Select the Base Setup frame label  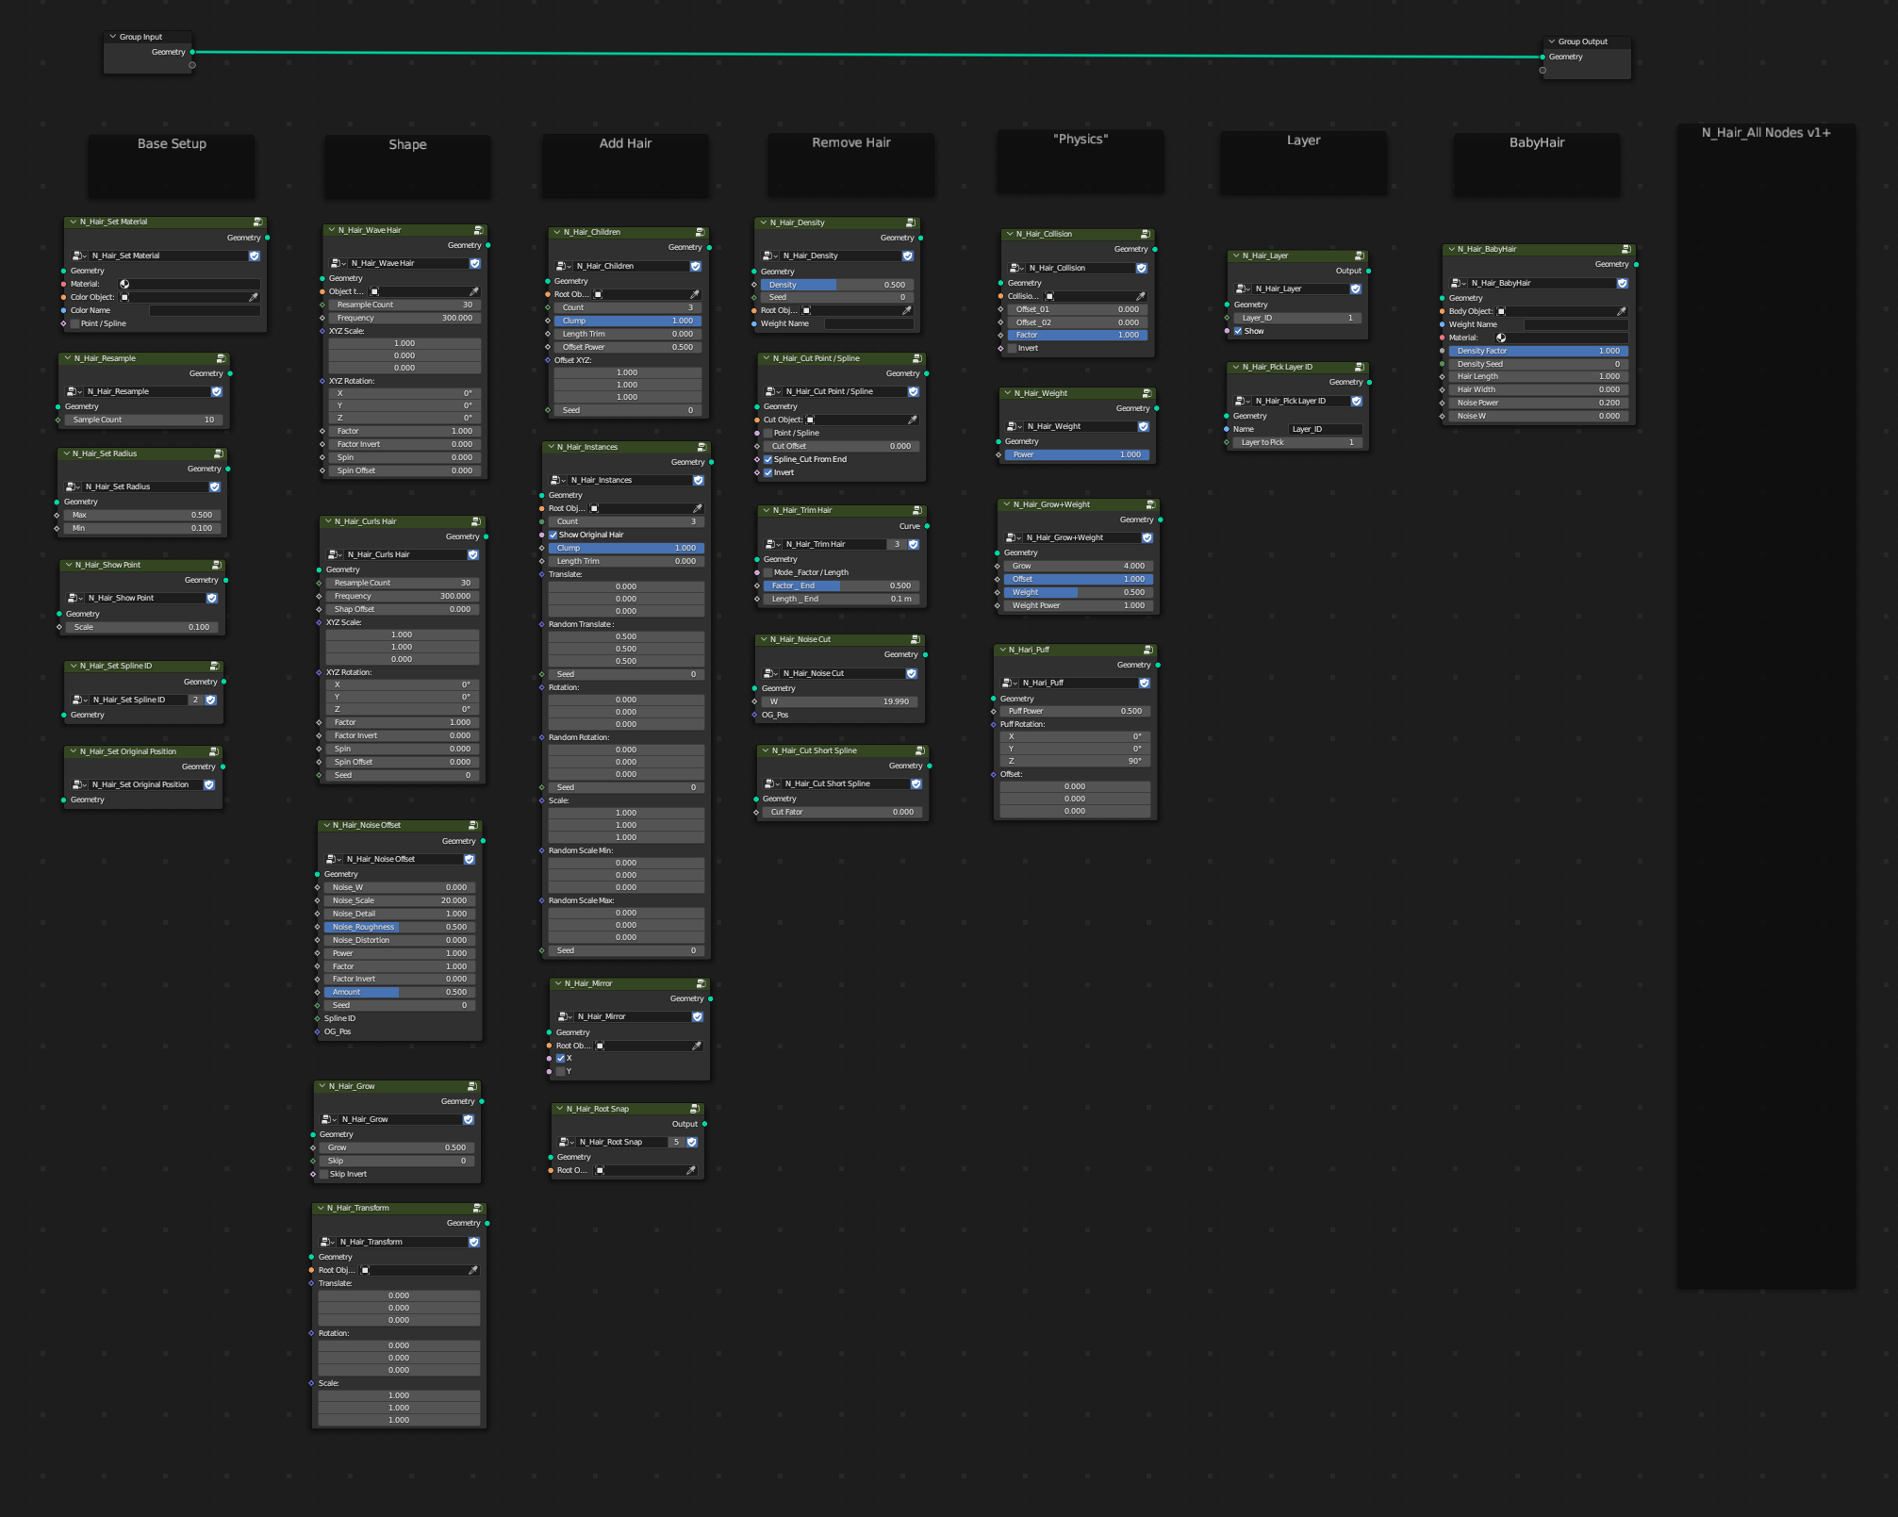(172, 143)
